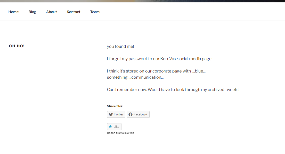This screenshot has height=154, width=285.
Task: Click the header image strip at top
Action: [x=142, y=1]
